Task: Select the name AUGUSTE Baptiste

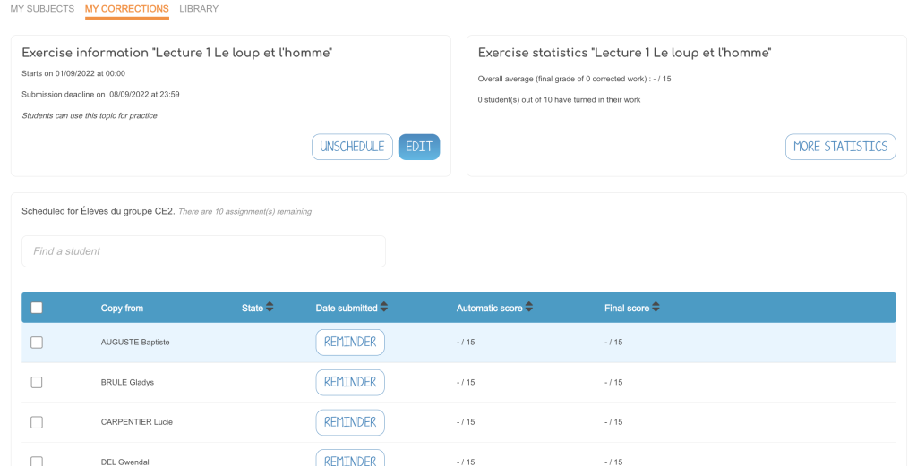Action: tap(135, 343)
